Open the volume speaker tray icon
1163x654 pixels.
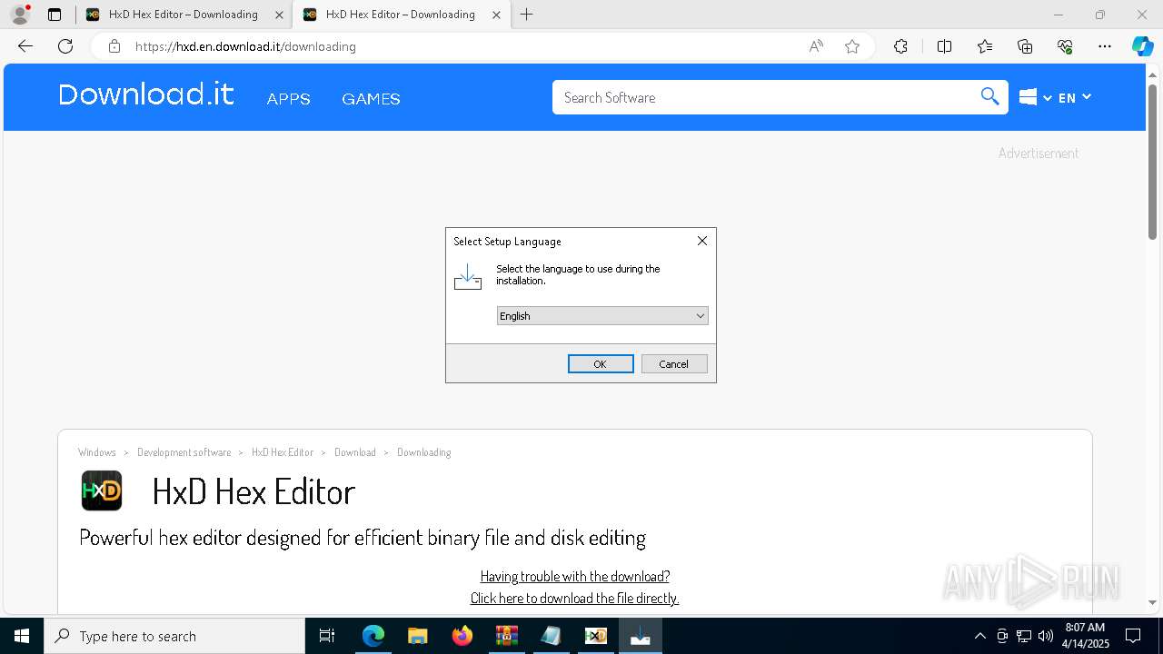(1045, 636)
